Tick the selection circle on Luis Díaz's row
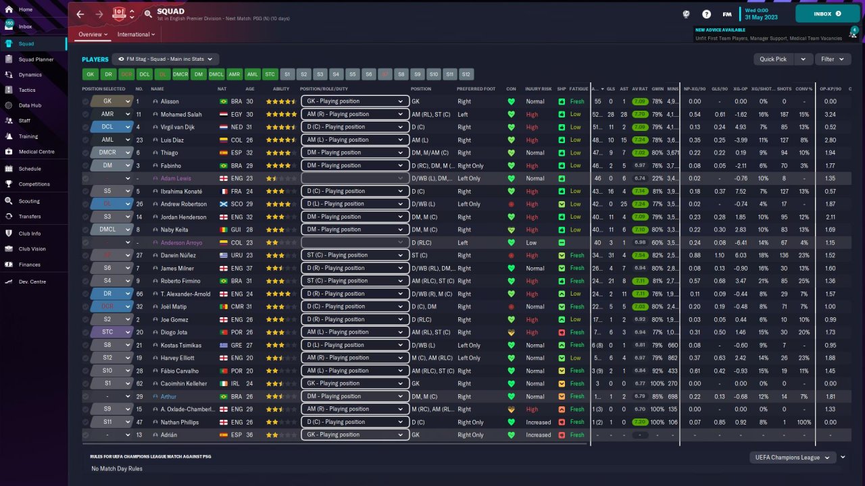 pos(86,140)
